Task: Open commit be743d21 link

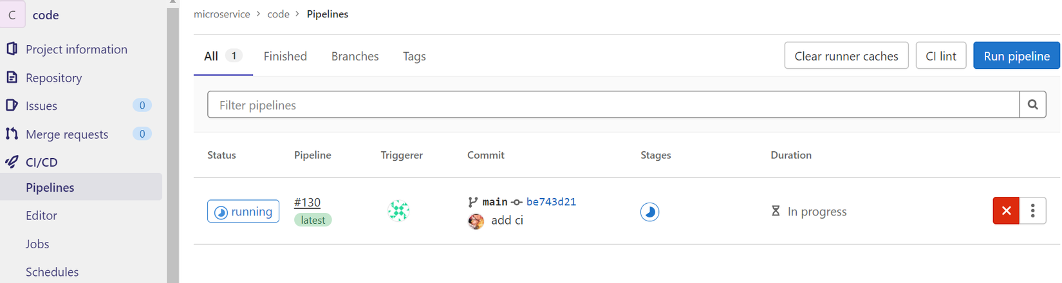Action: pos(551,202)
